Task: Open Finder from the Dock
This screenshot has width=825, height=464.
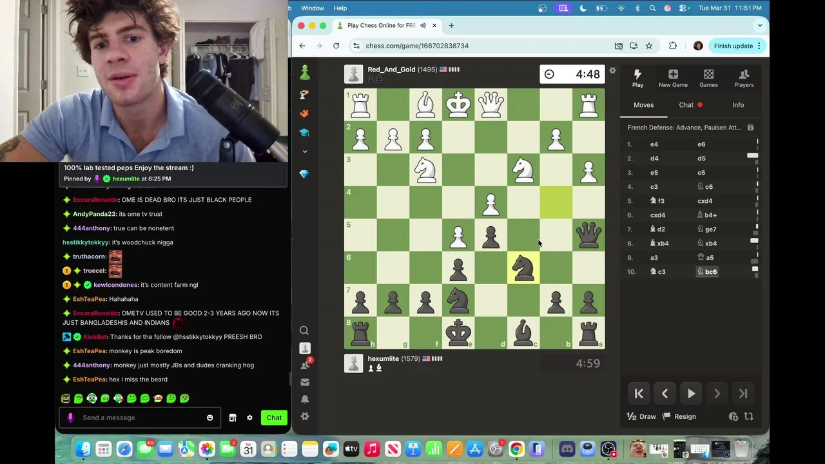Action: coord(83,449)
